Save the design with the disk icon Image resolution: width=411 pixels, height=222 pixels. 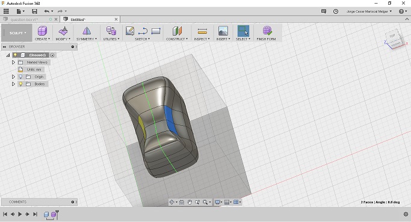pyautogui.click(x=34, y=11)
